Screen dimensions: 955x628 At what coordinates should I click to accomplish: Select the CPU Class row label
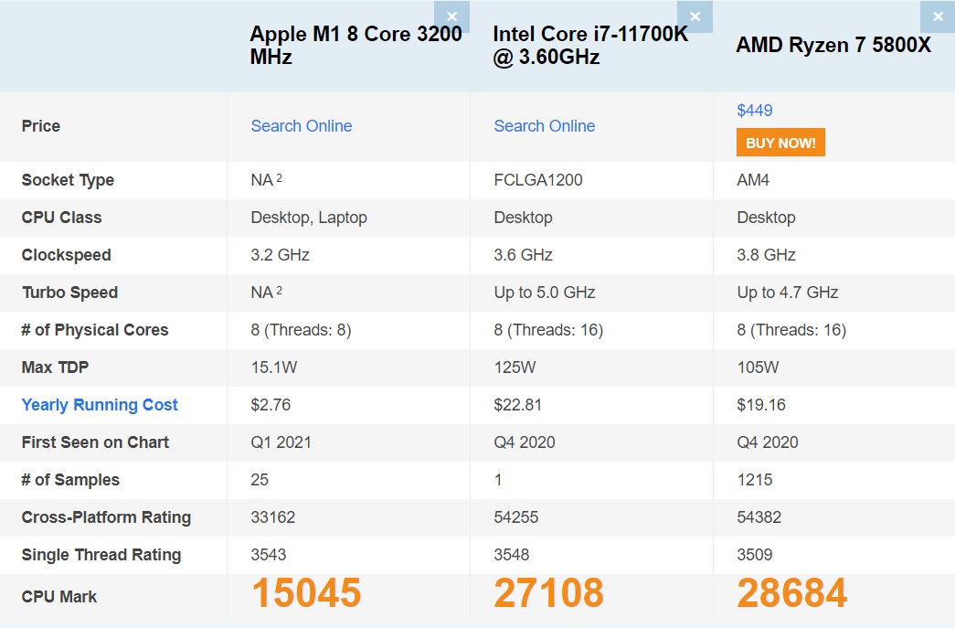point(61,218)
